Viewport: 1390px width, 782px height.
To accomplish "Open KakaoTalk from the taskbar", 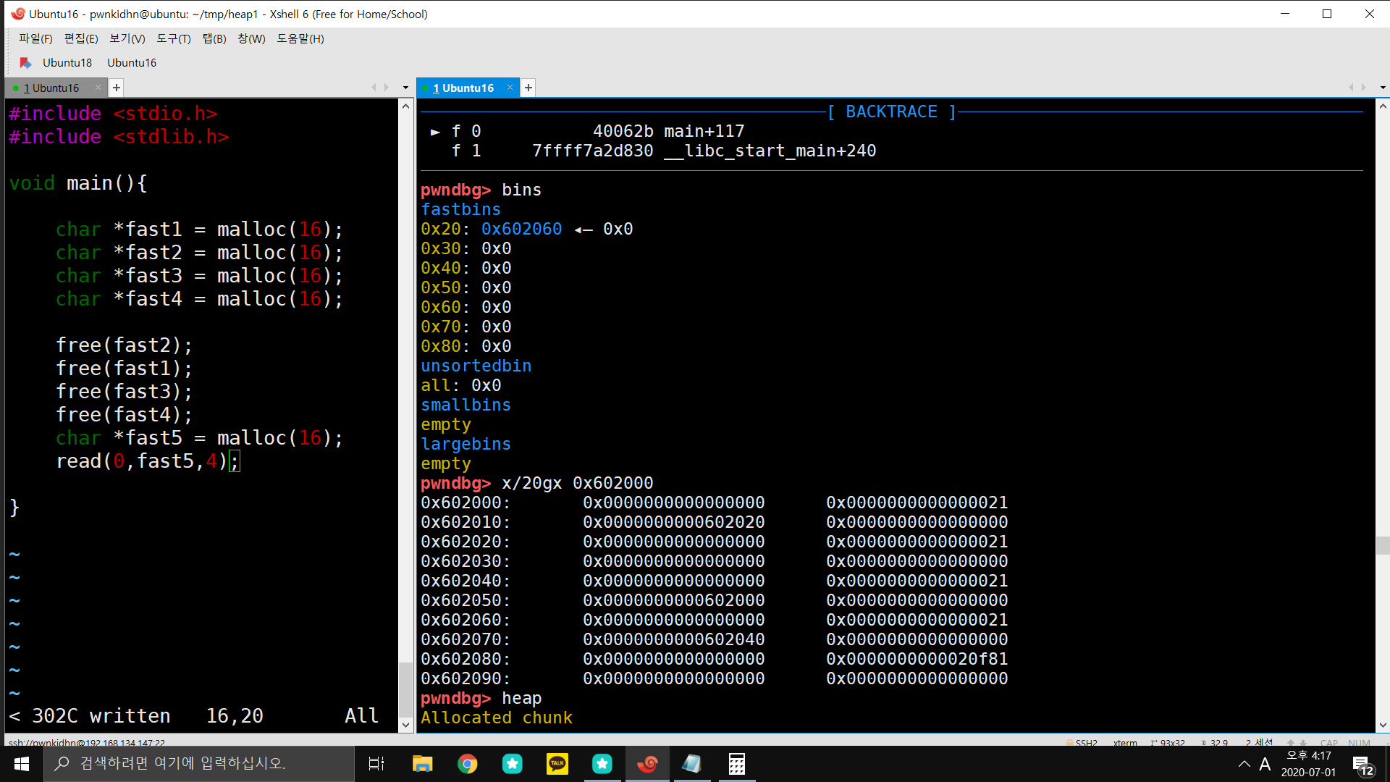I will [557, 764].
